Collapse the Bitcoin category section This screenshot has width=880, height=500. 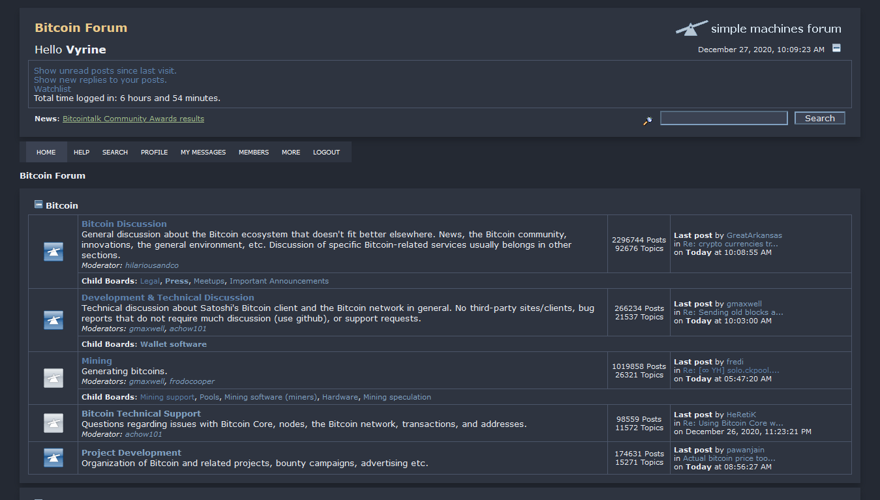point(38,203)
